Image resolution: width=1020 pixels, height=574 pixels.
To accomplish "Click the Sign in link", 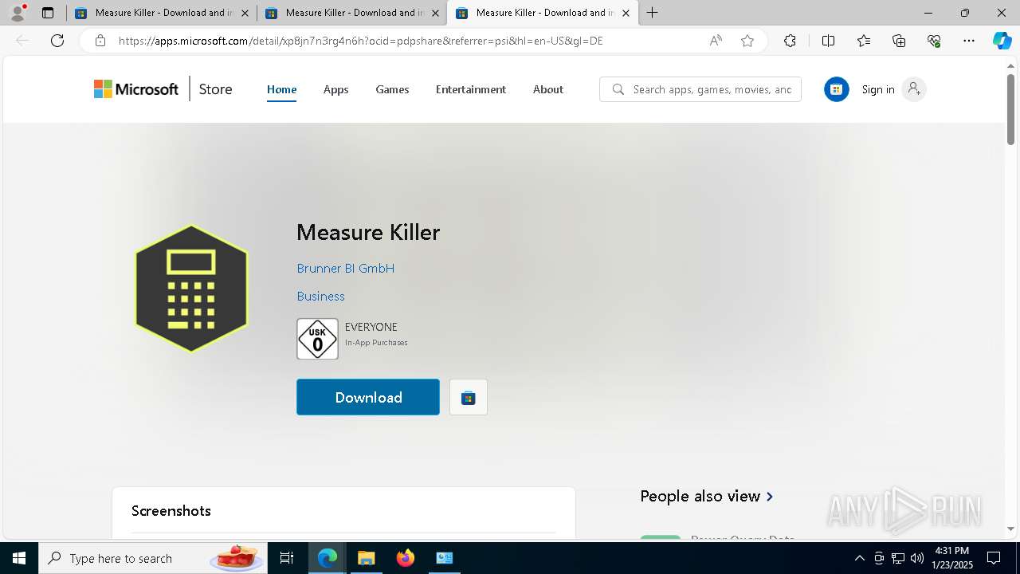I will click(877, 89).
